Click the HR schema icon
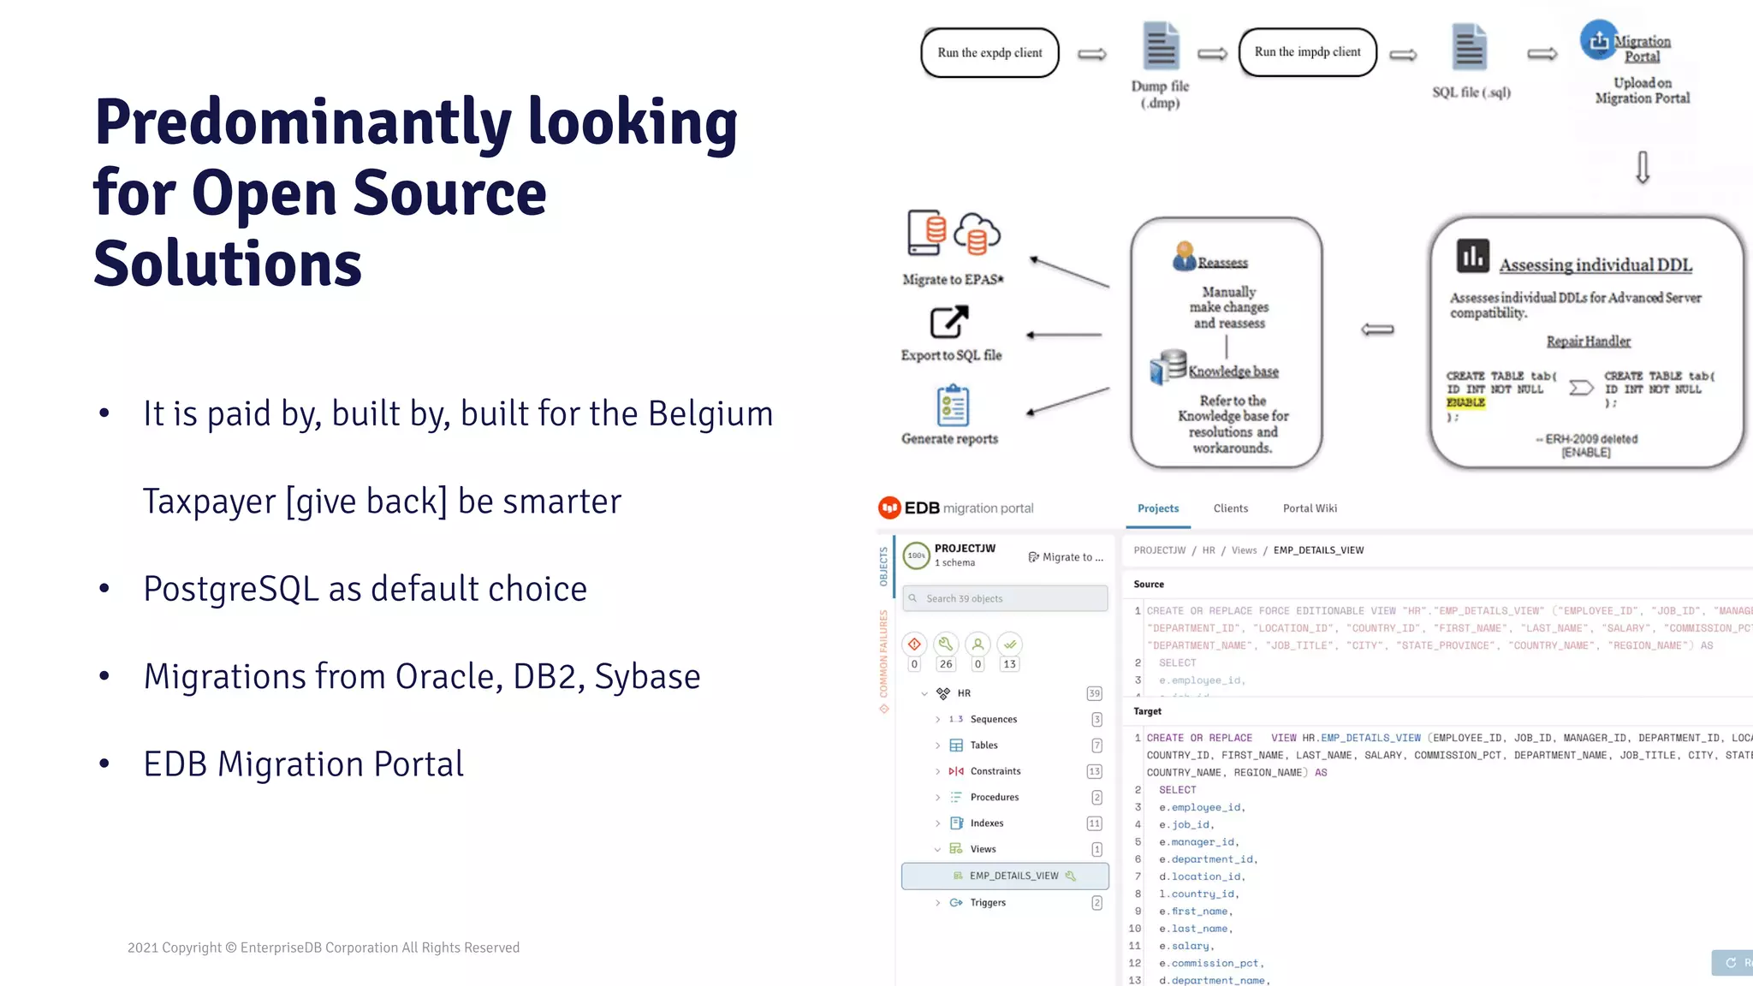This screenshot has height=986, width=1753. coord(943,693)
